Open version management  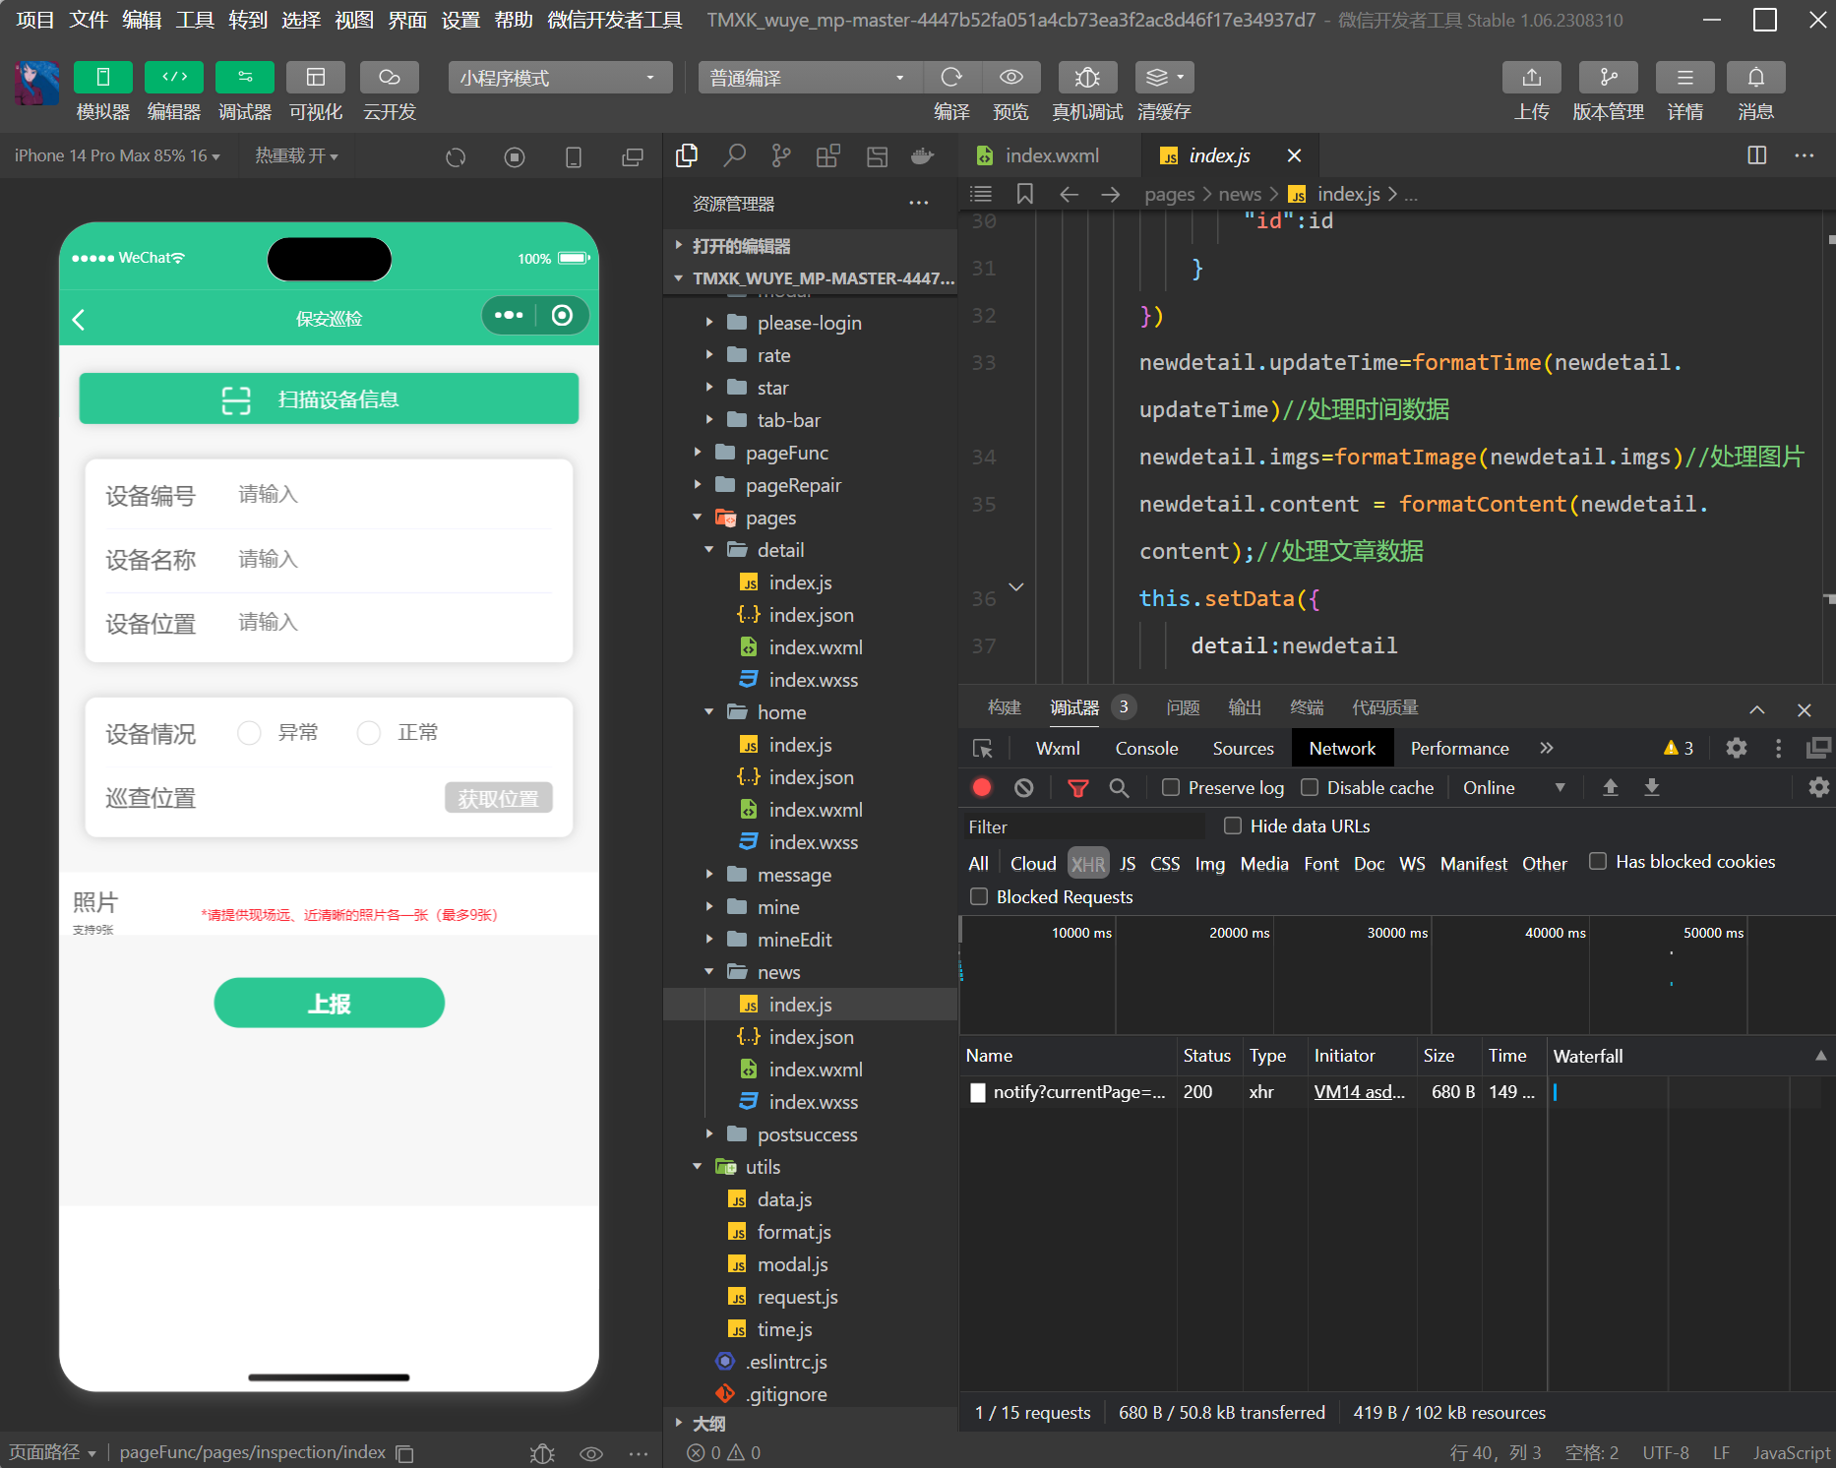point(1609,78)
